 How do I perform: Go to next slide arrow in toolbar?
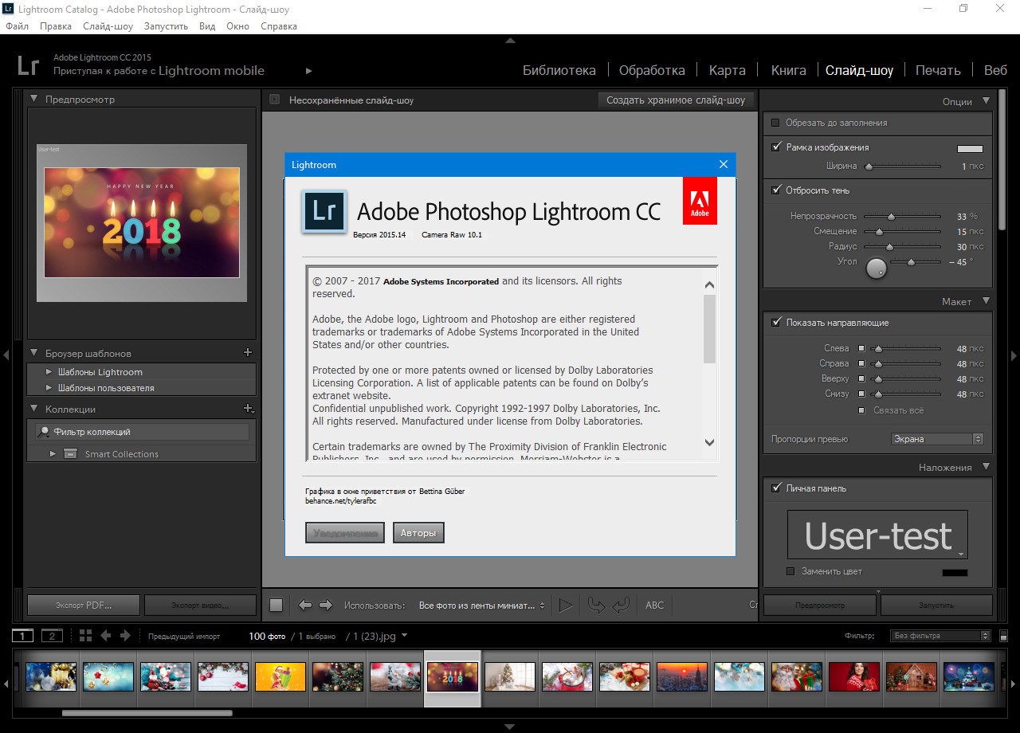[325, 606]
